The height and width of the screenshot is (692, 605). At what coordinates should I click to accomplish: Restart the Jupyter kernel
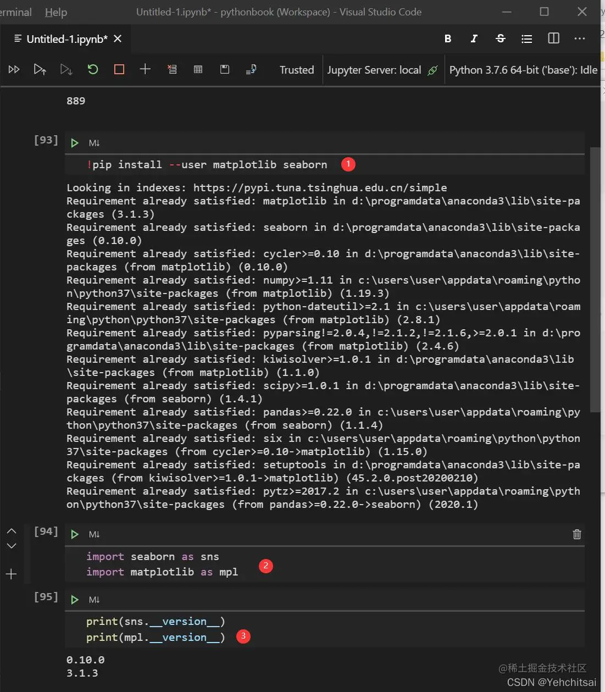(x=93, y=69)
